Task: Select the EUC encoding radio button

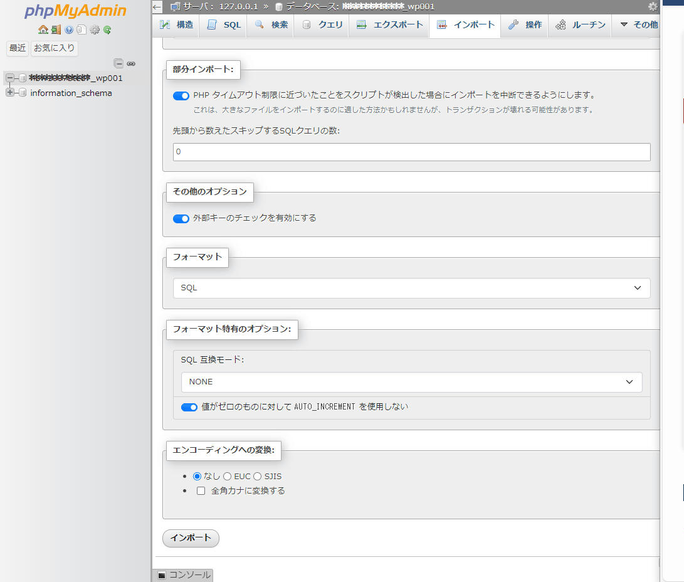Action: (227, 477)
